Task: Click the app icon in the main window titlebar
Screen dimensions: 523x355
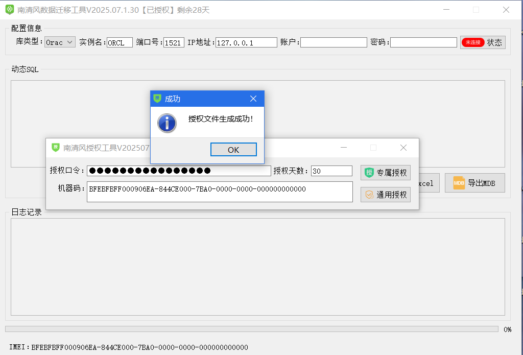Action: coord(9,9)
